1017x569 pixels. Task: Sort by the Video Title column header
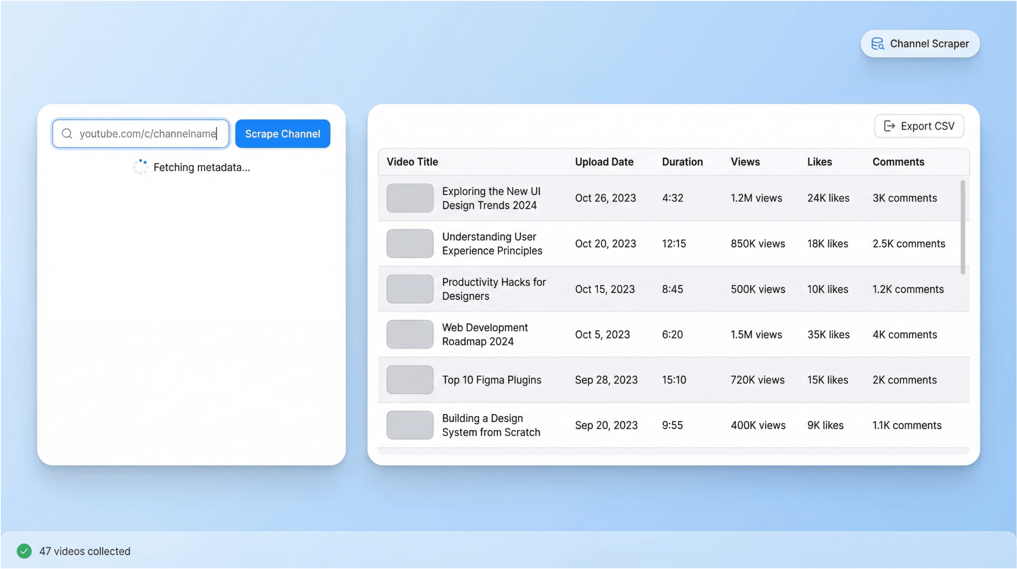point(412,161)
